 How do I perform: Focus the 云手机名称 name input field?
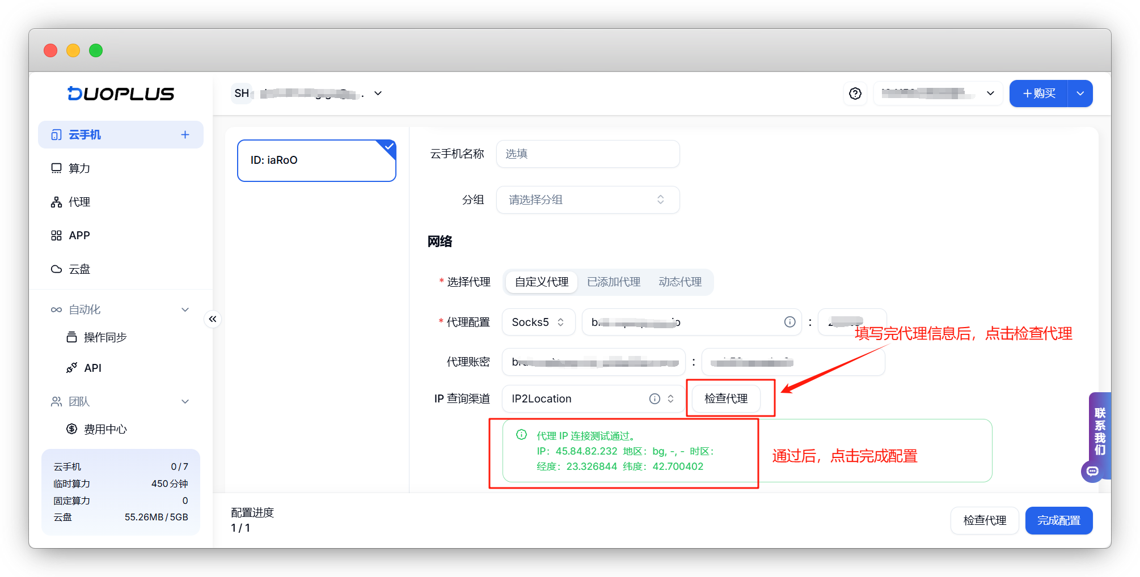tap(588, 154)
